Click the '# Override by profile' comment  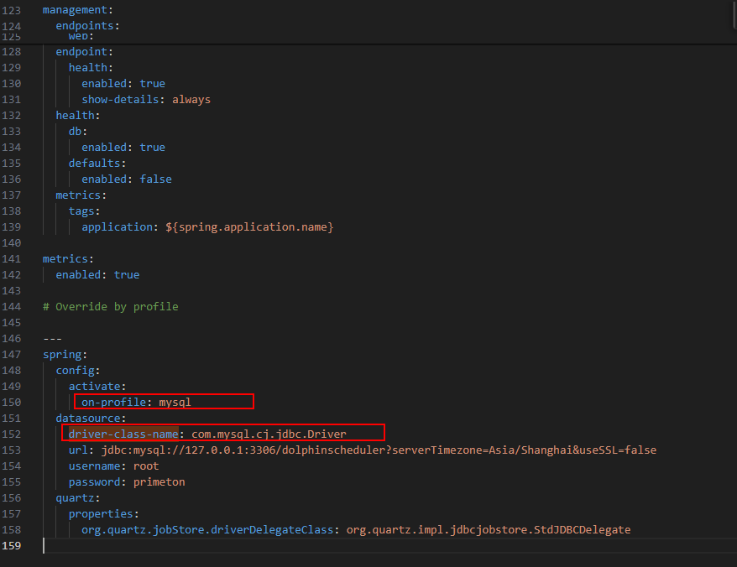point(110,307)
